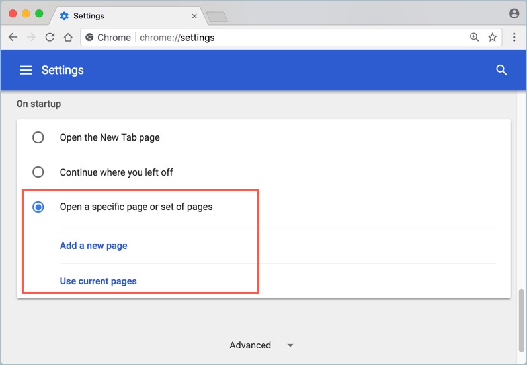Screen dimensions: 527x365
Task: Select "Open the New Tab page" option
Action: (x=38, y=137)
